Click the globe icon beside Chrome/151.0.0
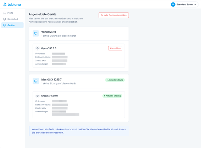The height and width of the screenshot is (148, 201). 38,96
